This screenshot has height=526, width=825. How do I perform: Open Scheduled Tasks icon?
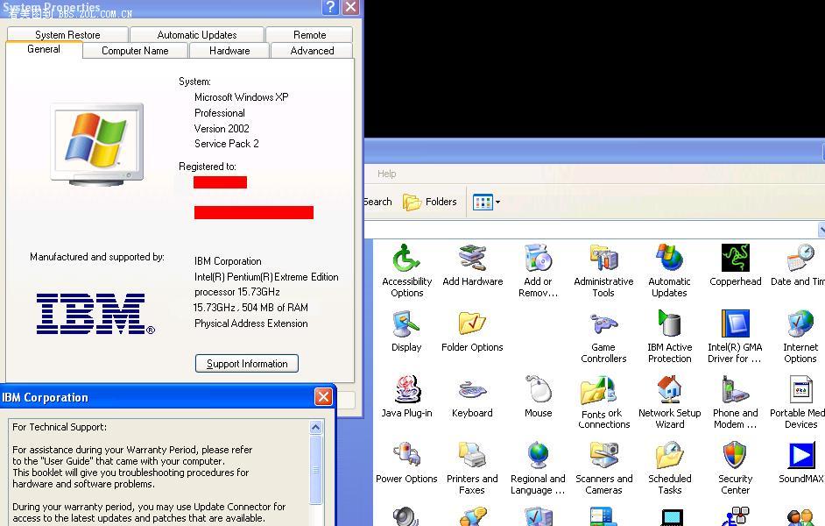tap(669, 457)
